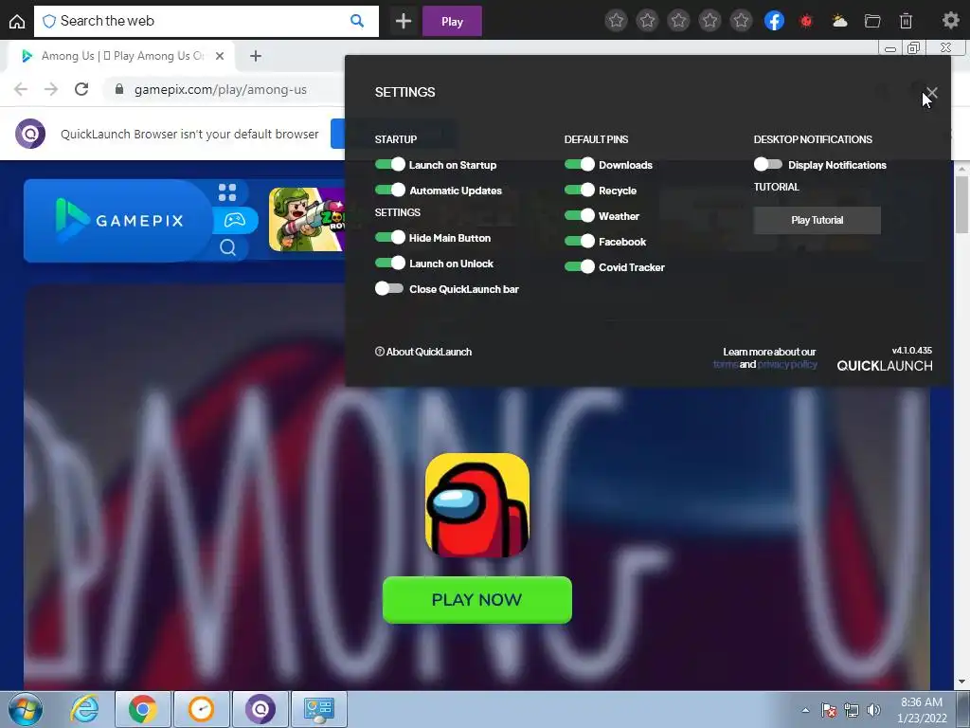Go back in browser history
Image resolution: width=970 pixels, height=728 pixels.
point(21,89)
